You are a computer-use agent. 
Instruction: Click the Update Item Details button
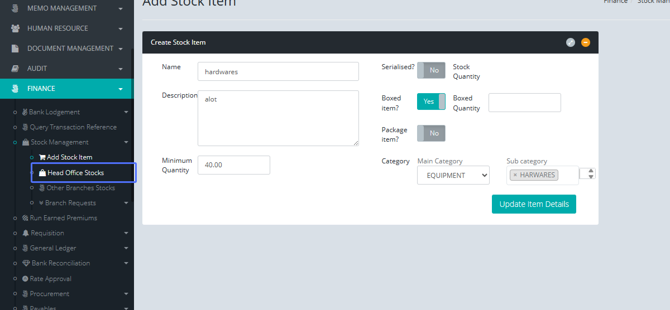coord(534,204)
